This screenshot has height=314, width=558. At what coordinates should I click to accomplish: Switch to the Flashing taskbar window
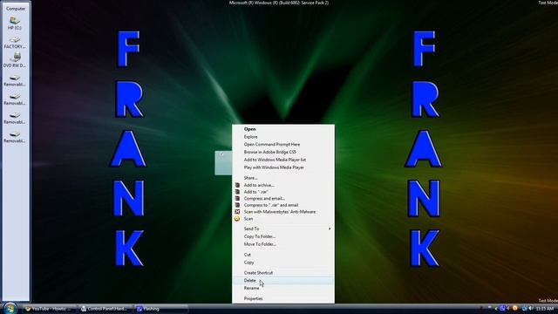[160, 309]
